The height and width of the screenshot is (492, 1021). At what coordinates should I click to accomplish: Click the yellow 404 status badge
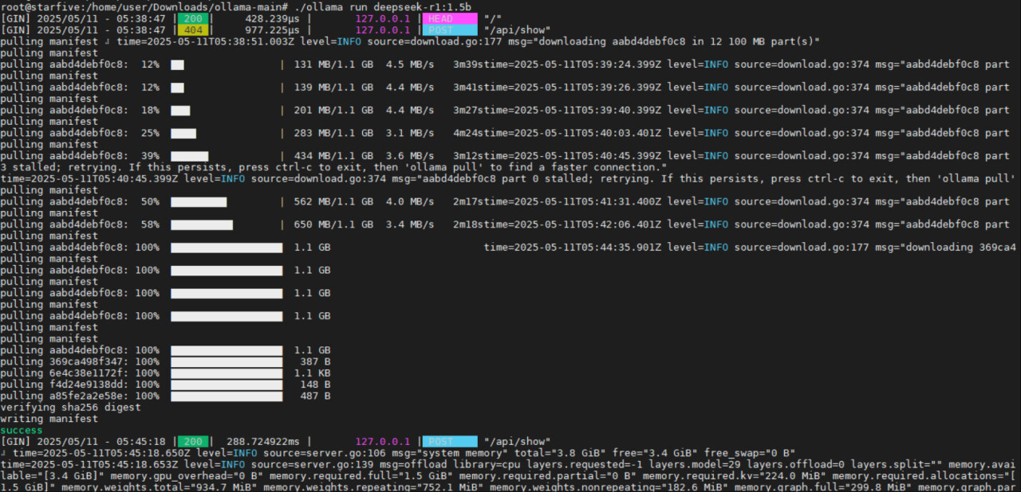coord(192,30)
